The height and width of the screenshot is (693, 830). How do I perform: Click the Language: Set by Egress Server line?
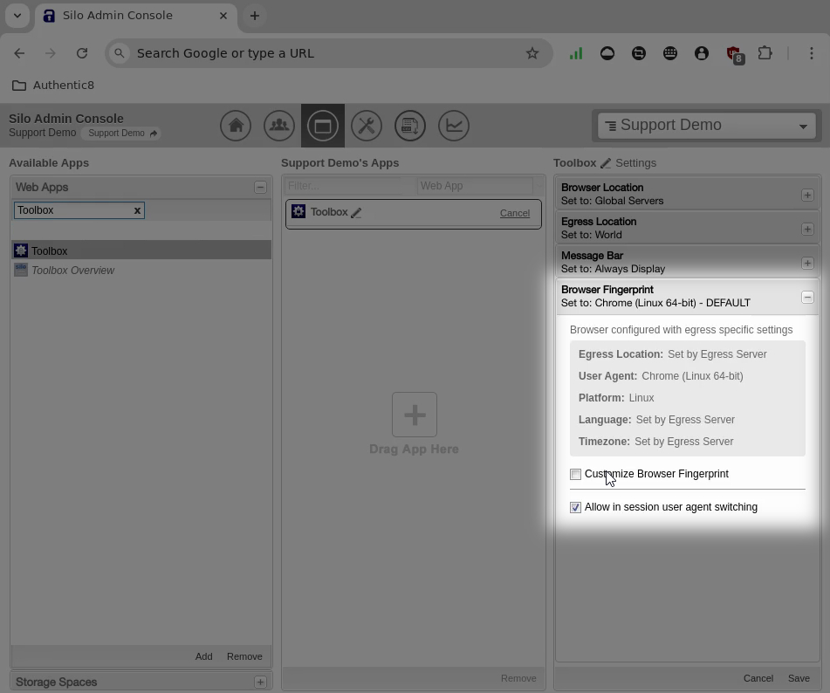(x=656, y=420)
